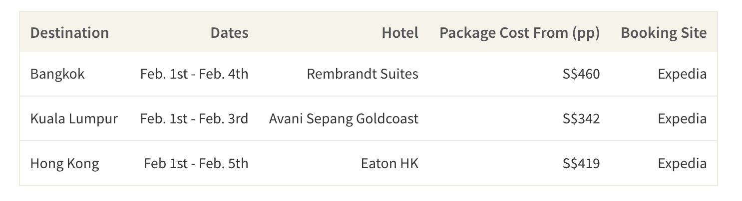Click the Hotel column header
Image resolution: width=742 pixels, height=201 pixels.
coord(400,33)
